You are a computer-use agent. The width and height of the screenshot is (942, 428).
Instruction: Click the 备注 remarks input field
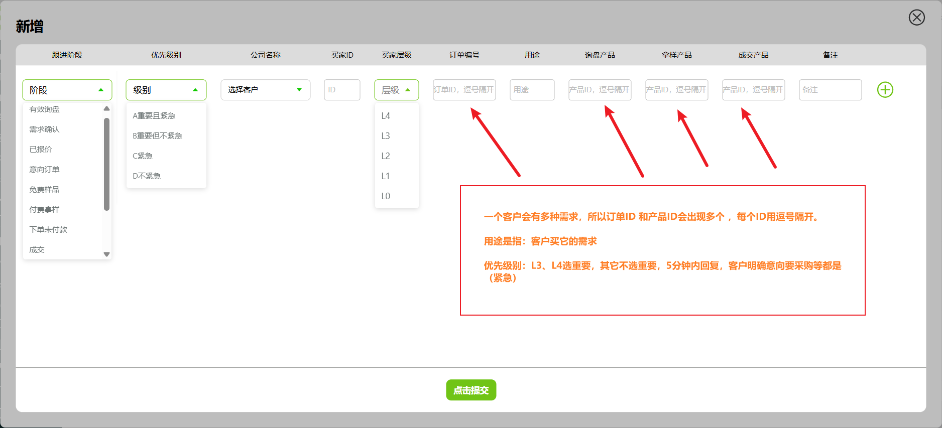click(x=830, y=90)
